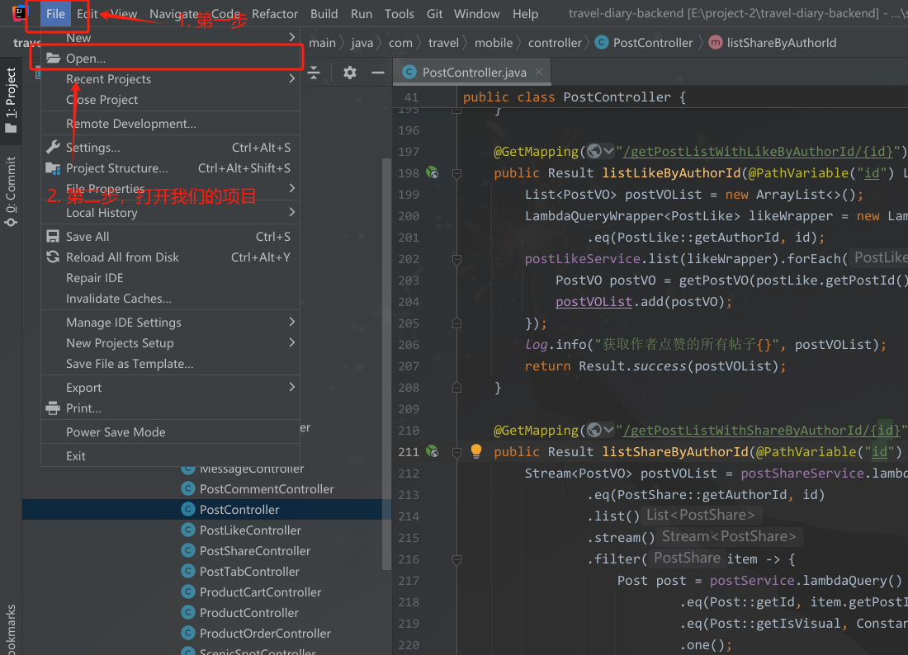
Task: Open the Commit tool window sidebar button
Action: (x=11, y=191)
